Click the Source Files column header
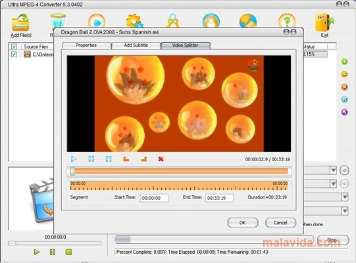 [x=36, y=47]
